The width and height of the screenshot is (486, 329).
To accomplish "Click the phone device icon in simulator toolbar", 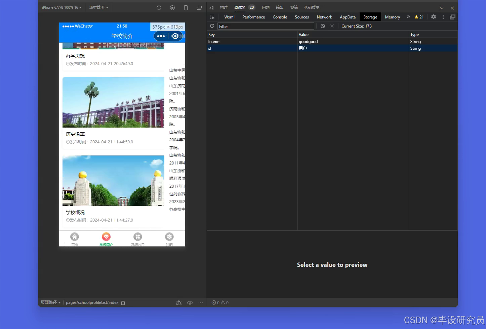I will (186, 8).
